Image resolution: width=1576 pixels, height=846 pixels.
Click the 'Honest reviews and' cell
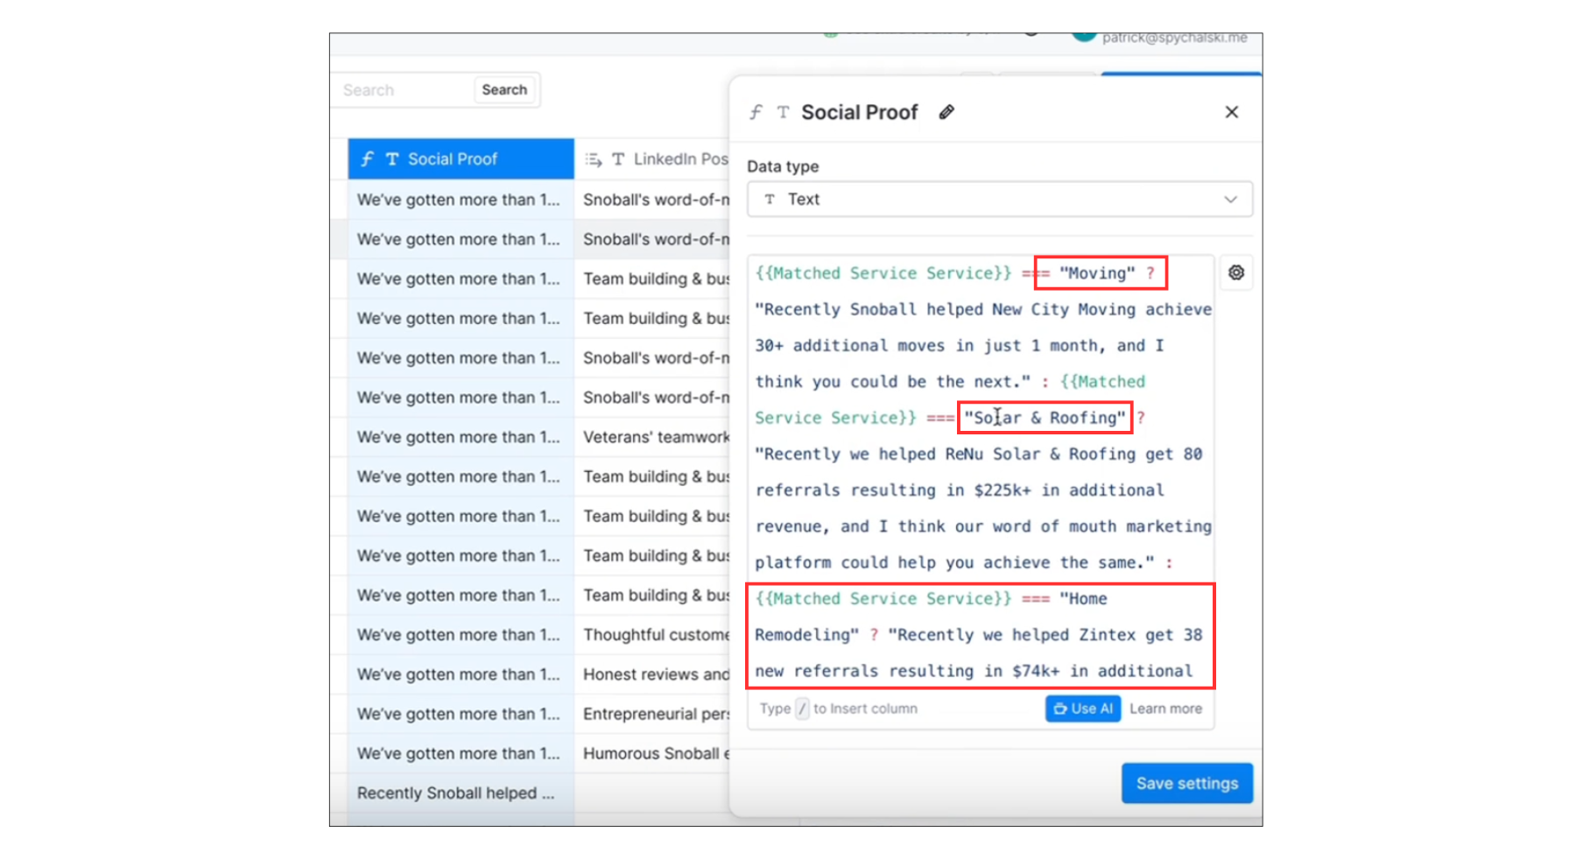pos(652,674)
